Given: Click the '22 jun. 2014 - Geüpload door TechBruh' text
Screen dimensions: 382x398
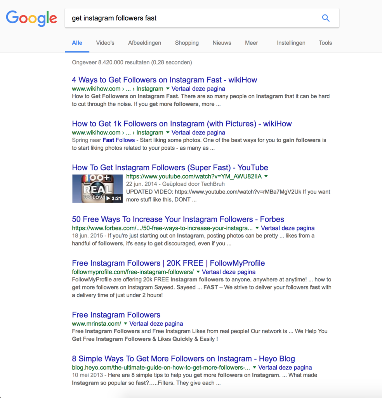Looking at the screenshot, I should click(x=175, y=184).
